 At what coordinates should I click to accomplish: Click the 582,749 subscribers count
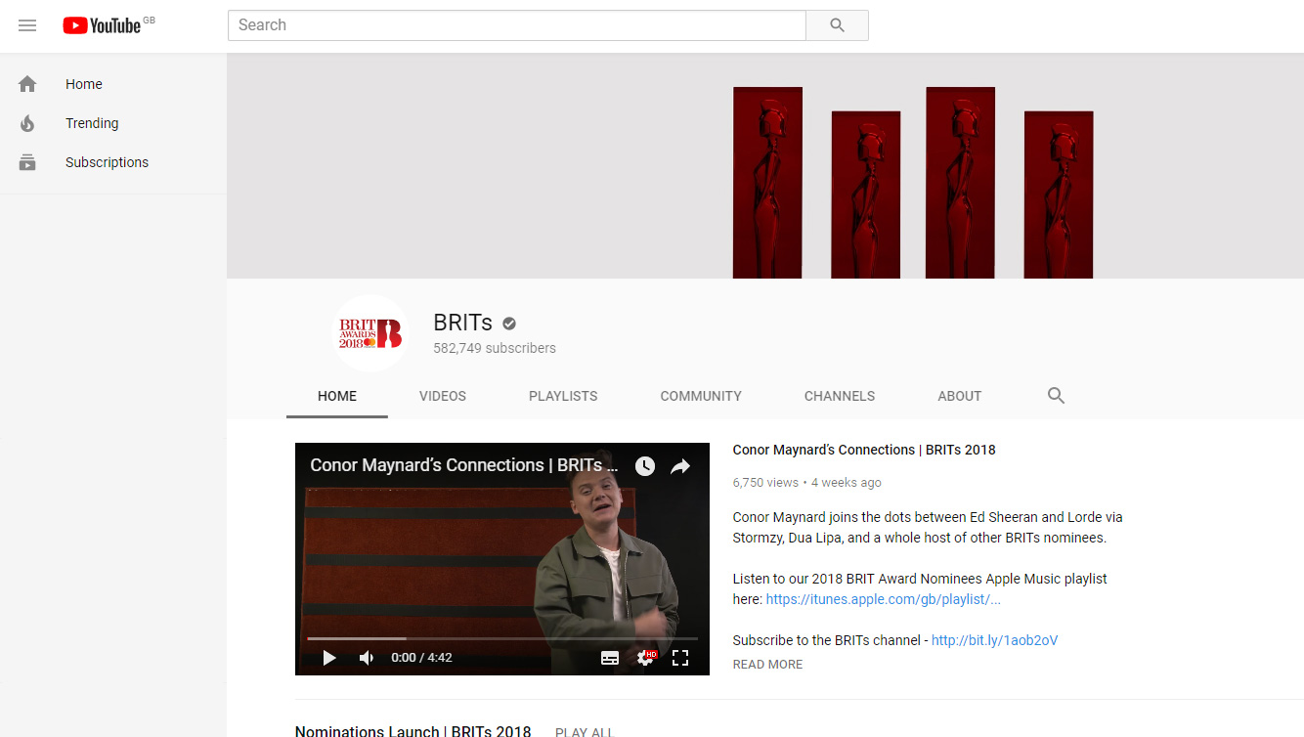tap(495, 348)
